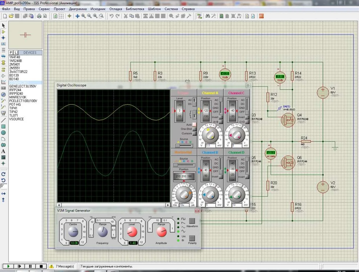Click the Zoom In magnifier icon

(83, 16)
